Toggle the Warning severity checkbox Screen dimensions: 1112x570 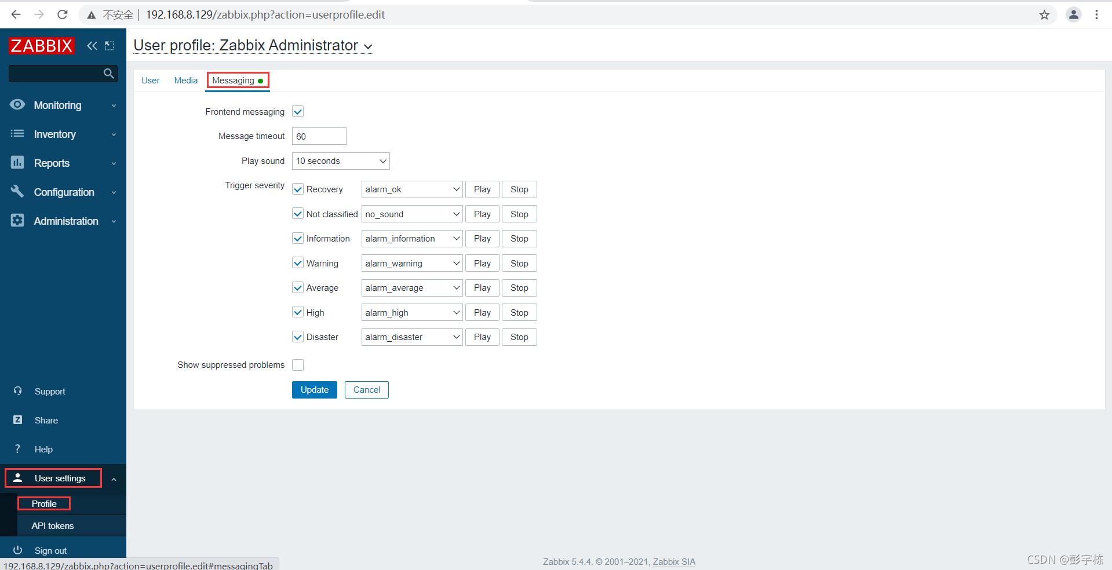coord(298,263)
